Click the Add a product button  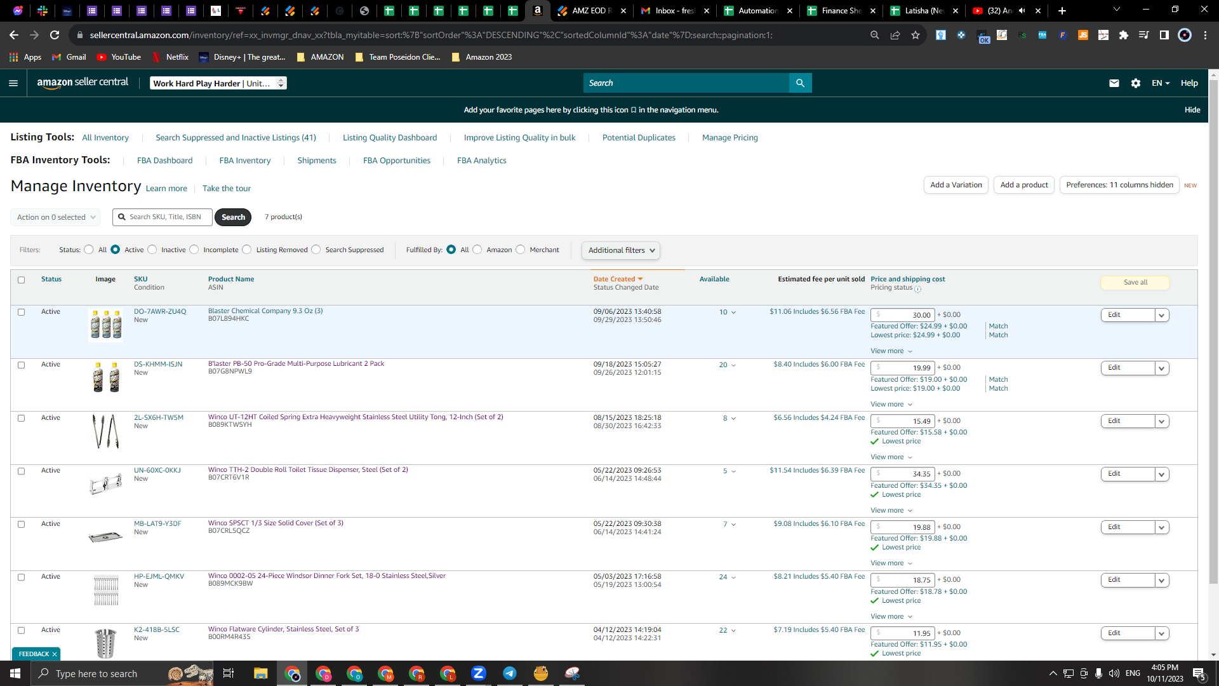(x=1024, y=185)
